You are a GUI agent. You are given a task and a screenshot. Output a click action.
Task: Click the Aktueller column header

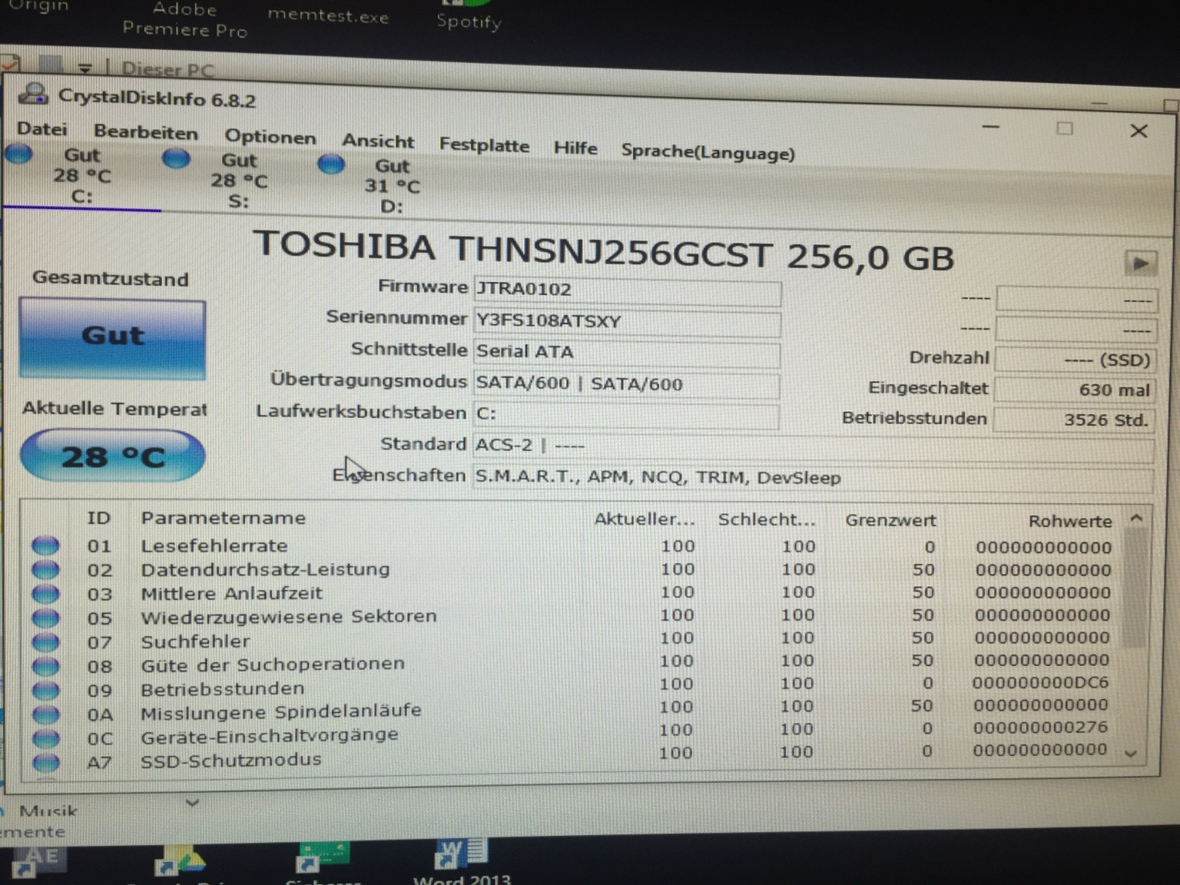pyautogui.click(x=644, y=519)
